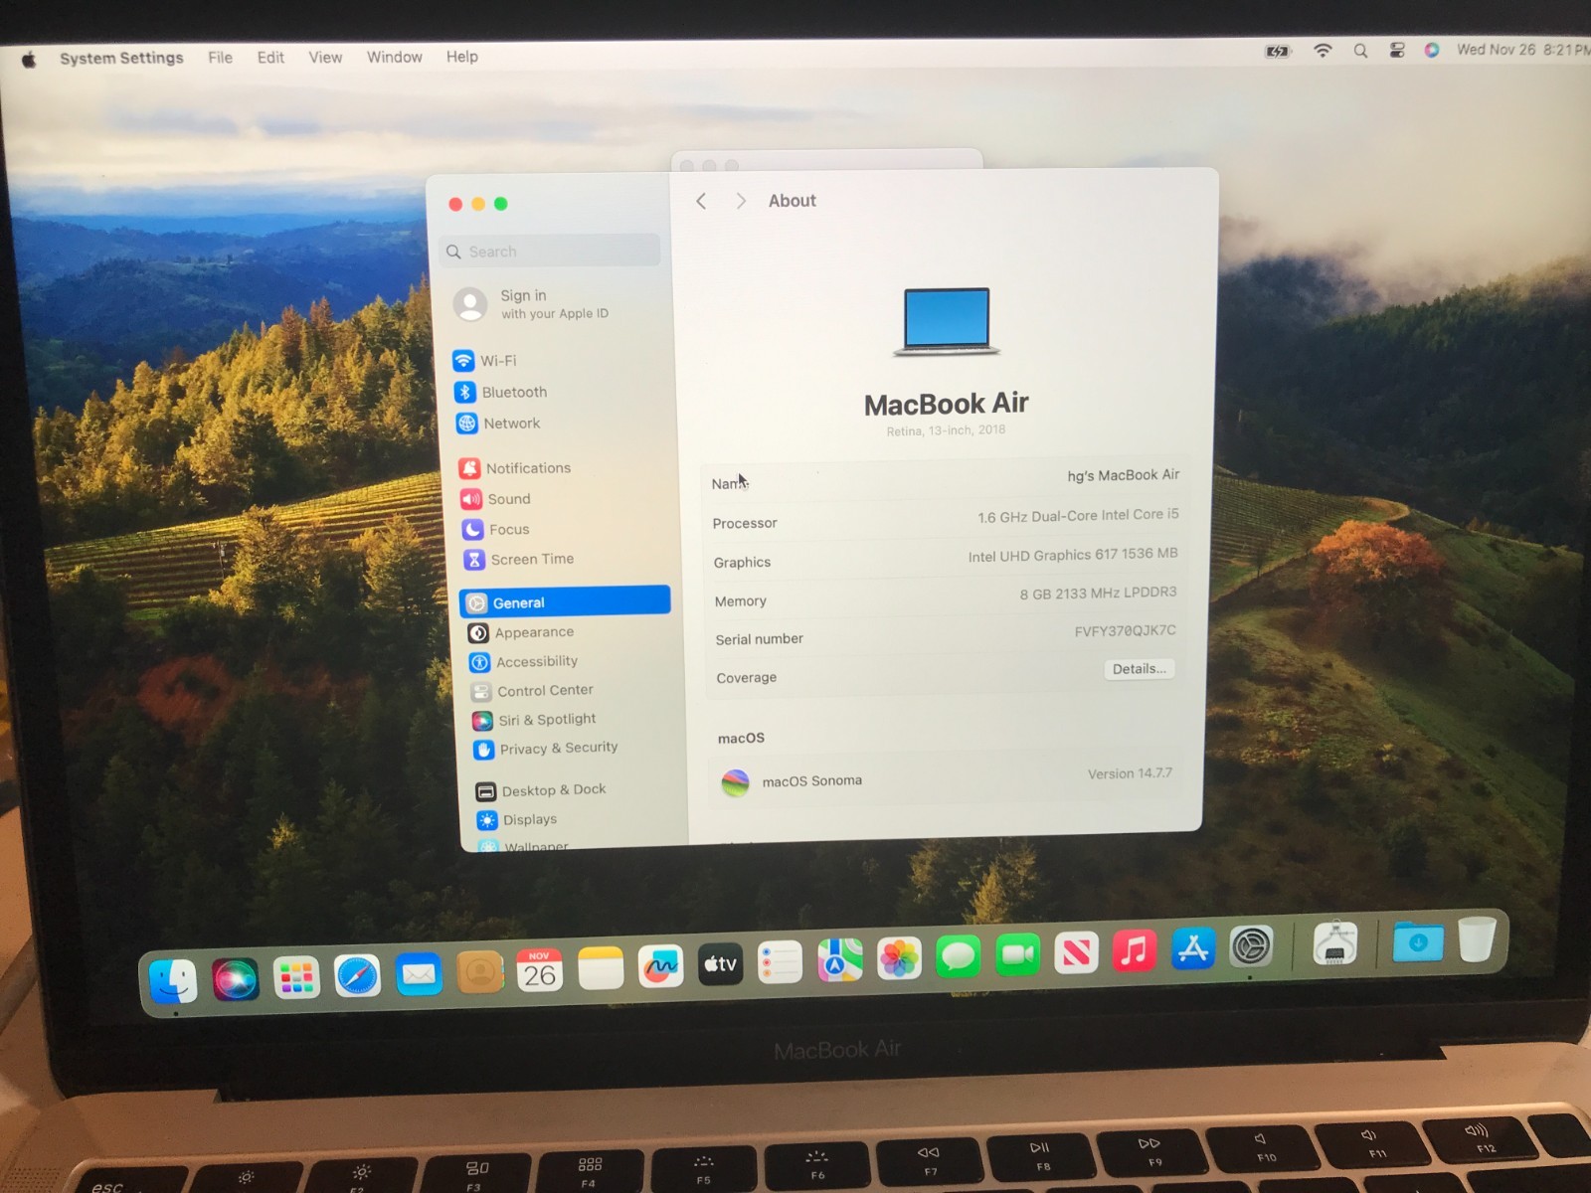
Task: Open Spotlight search from the menu bar
Action: [x=1360, y=49]
